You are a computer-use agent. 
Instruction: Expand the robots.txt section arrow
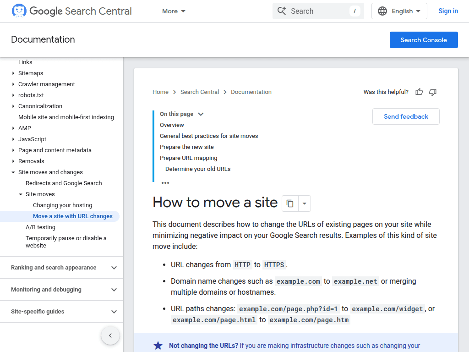(x=13, y=95)
